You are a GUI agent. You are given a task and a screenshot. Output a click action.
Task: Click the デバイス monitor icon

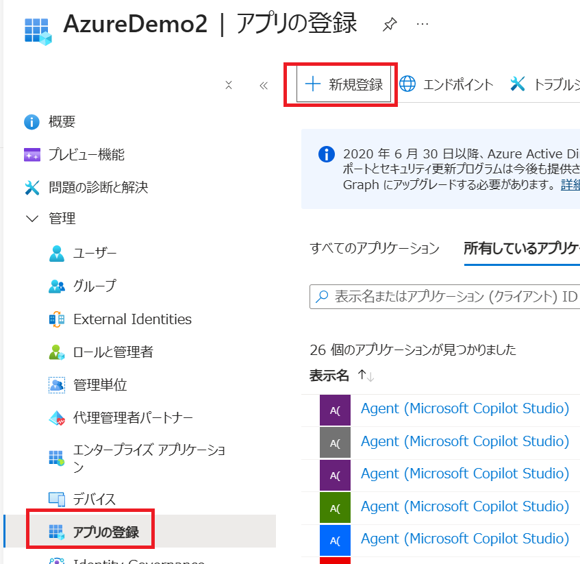pos(57,499)
